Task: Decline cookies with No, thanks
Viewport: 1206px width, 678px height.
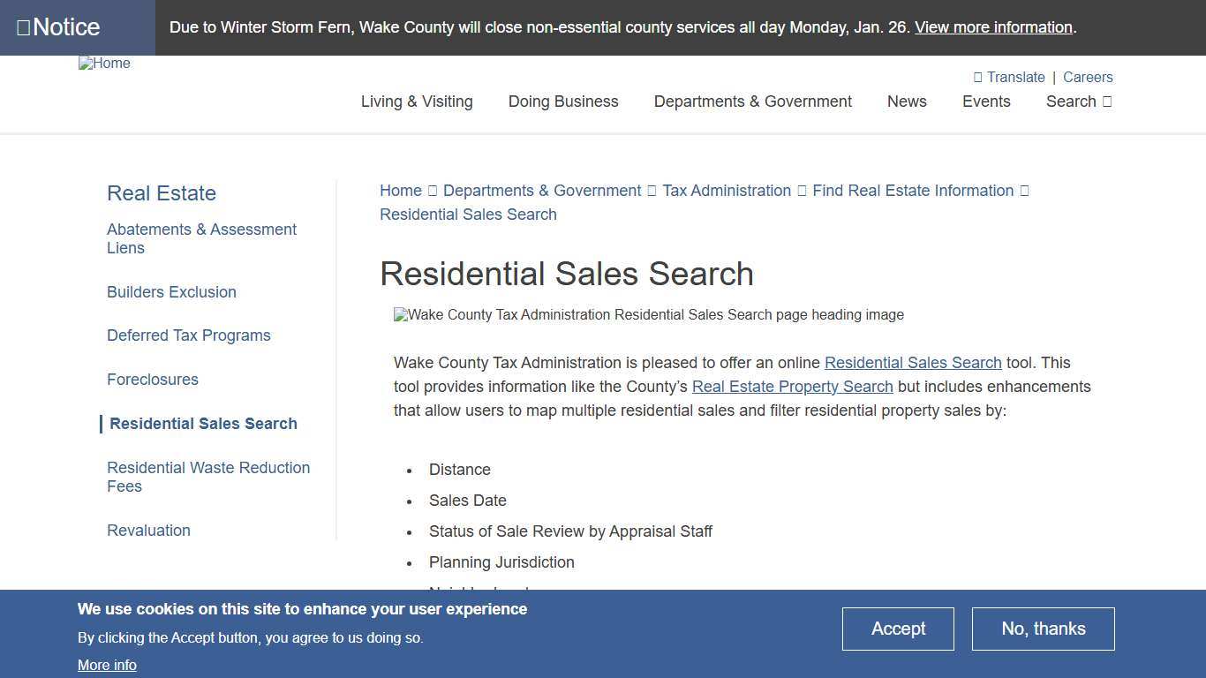Action: point(1043,629)
